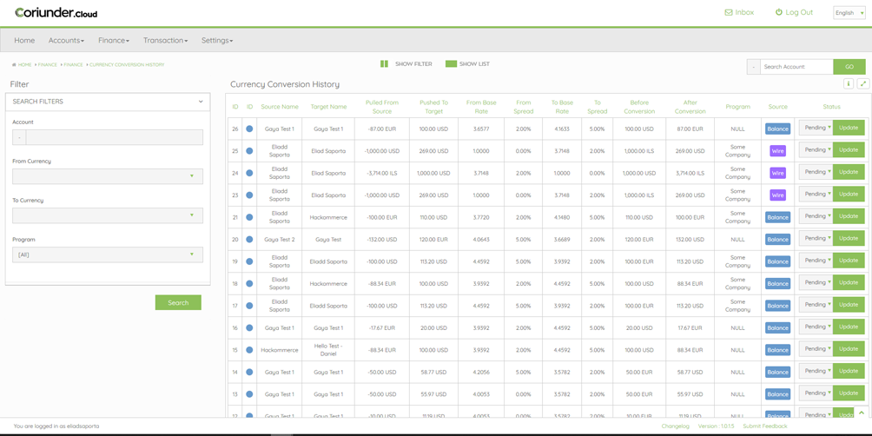Click the Account filter input field
Screen dimensions: 872x436
114,137
